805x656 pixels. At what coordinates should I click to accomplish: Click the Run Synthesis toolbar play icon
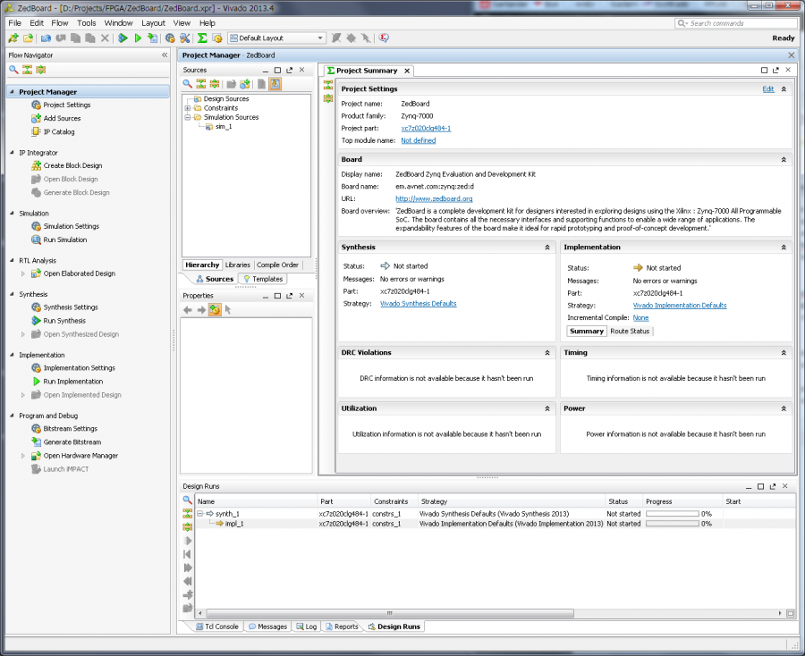pos(123,38)
